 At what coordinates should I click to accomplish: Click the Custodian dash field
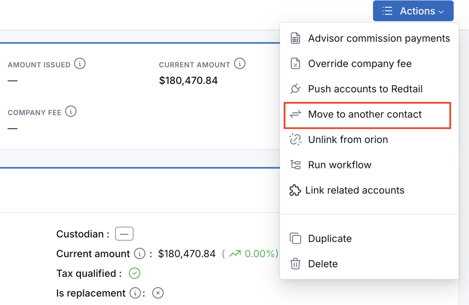pos(124,234)
